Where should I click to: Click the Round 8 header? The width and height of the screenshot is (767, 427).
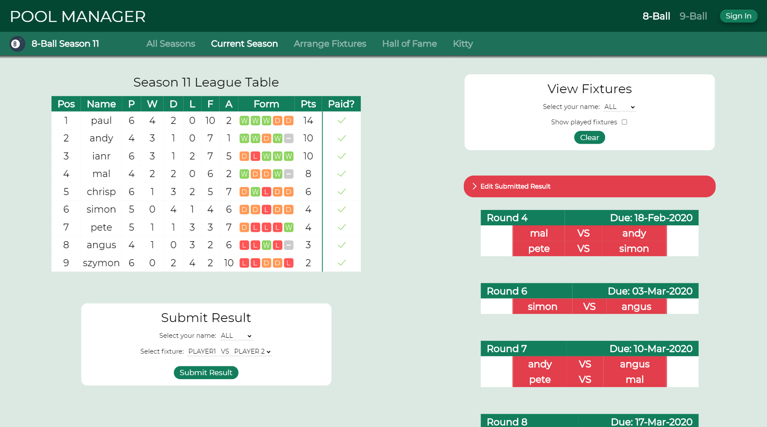point(590,421)
